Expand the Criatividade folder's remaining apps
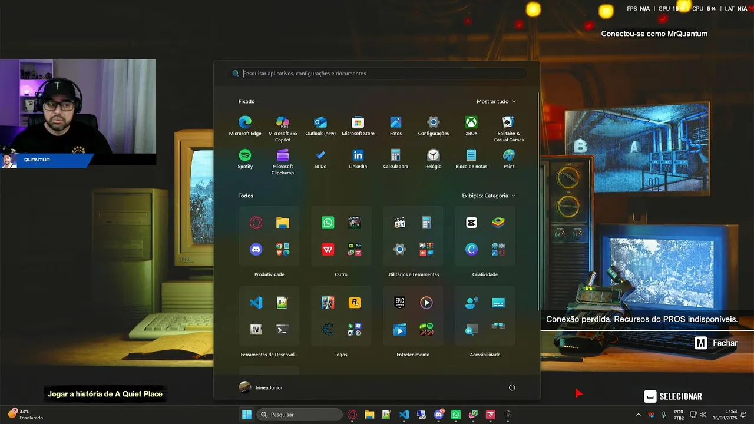 [498, 250]
